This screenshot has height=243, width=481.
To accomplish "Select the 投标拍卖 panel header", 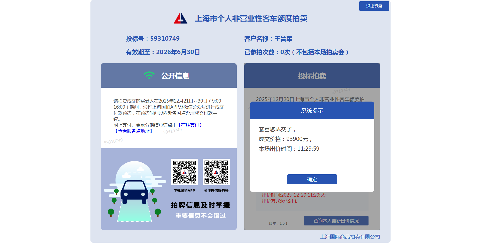I will [312, 76].
